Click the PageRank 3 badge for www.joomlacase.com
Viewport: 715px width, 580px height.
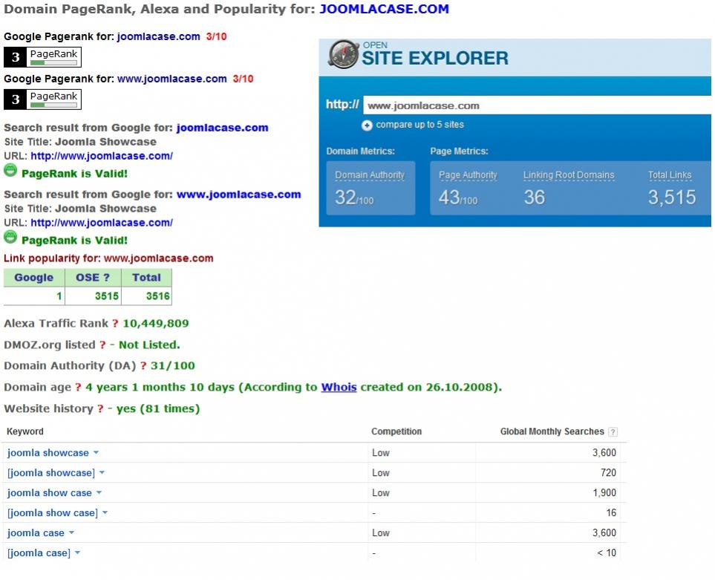(x=42, y=100)
